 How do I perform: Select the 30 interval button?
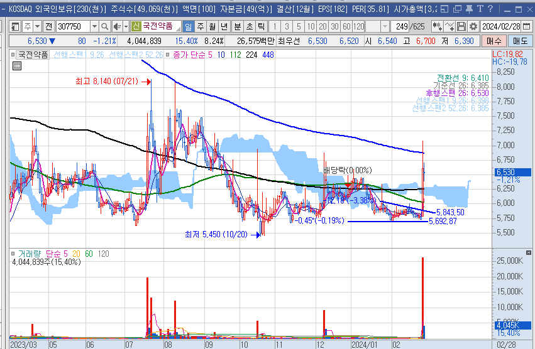click(334, 26)
